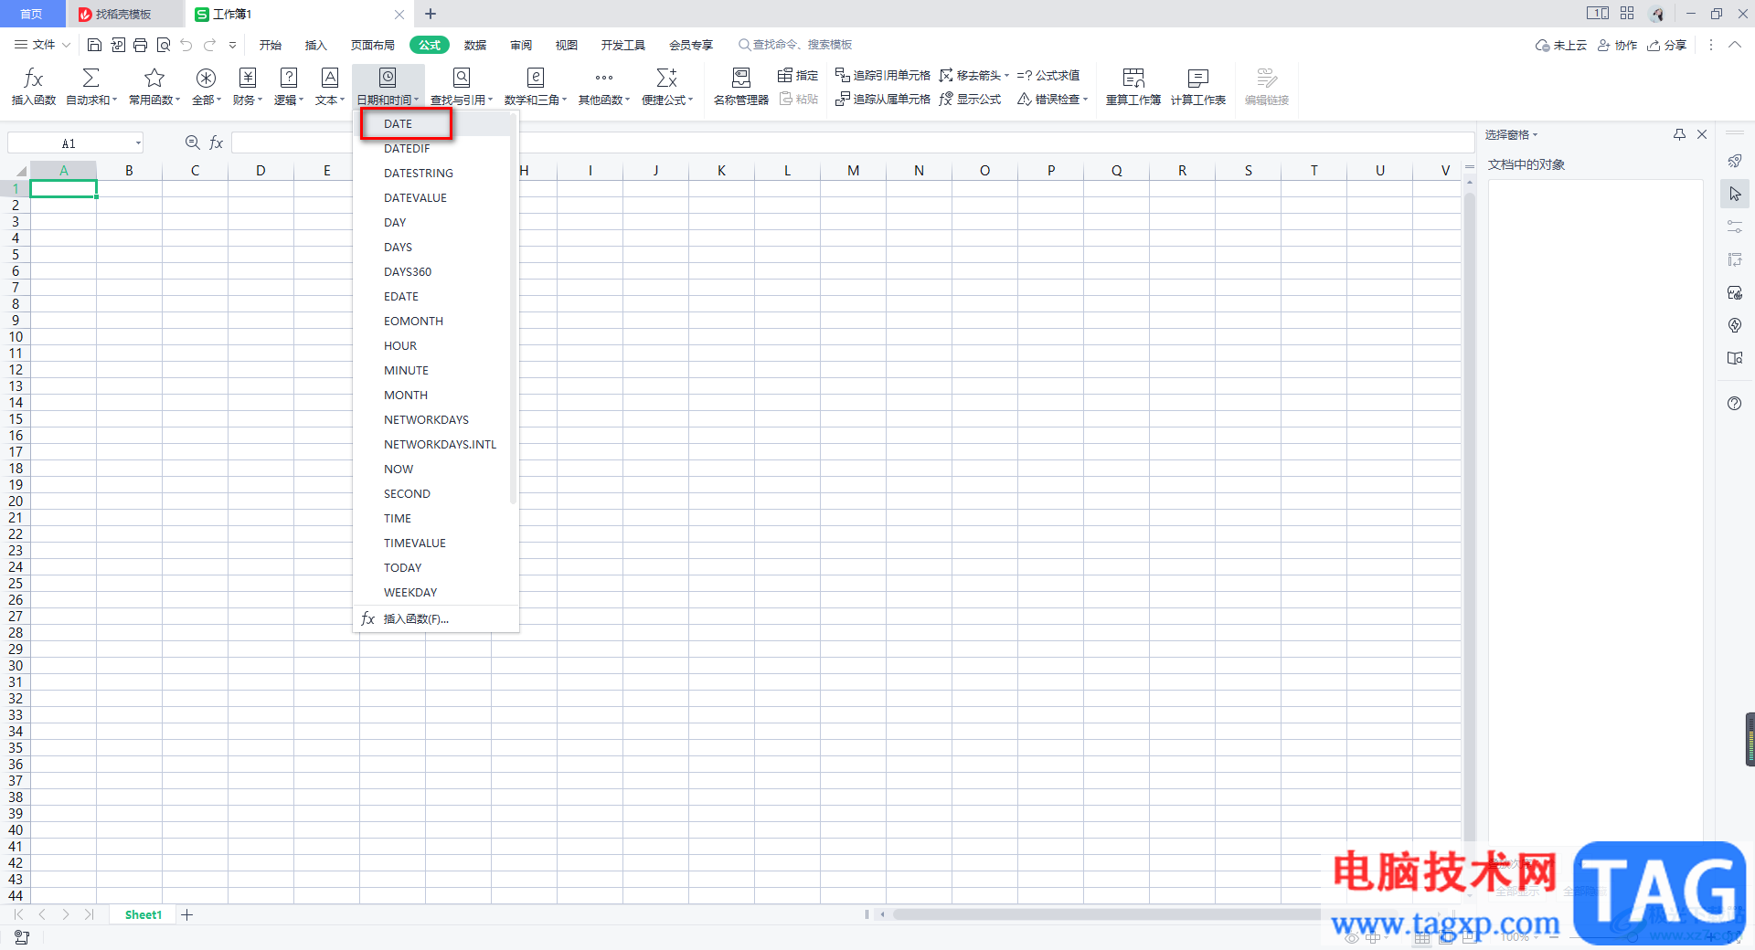Open the Logical functions (逻辑) icon
The width and height of the screenshot is (1755, 950).
click(x=288, y=79)
